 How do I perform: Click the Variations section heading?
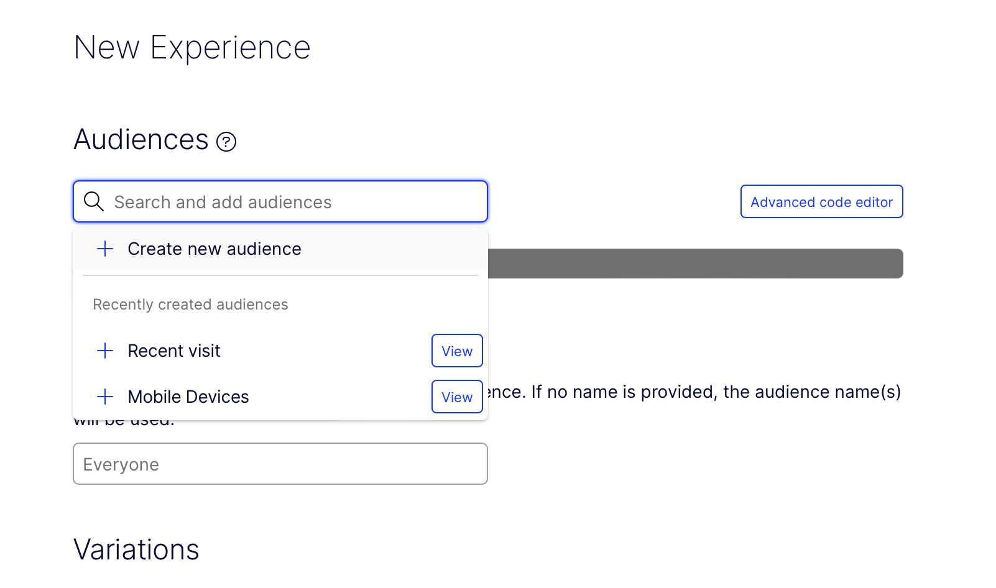click(x=136, y=549)
